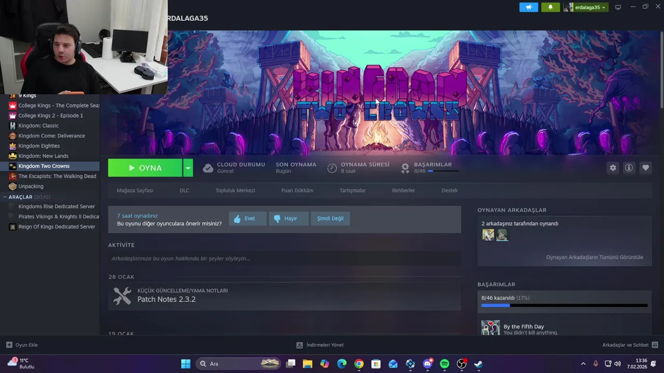The width and height of the screenshot is (664, 373).
Task: Open Steam notifications bell
Action: tap(550, 7)
